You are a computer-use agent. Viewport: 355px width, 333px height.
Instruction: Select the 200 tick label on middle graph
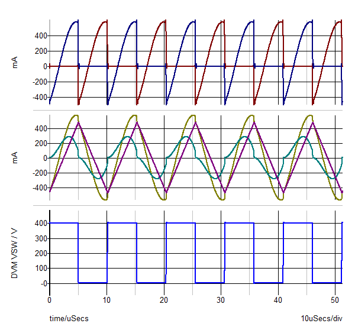coord(40,143)
